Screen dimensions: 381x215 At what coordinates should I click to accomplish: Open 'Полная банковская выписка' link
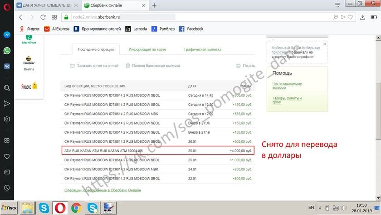pos(156,65)
